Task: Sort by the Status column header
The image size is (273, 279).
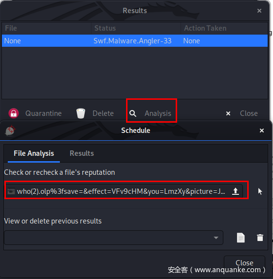Action: coord(136,28)
